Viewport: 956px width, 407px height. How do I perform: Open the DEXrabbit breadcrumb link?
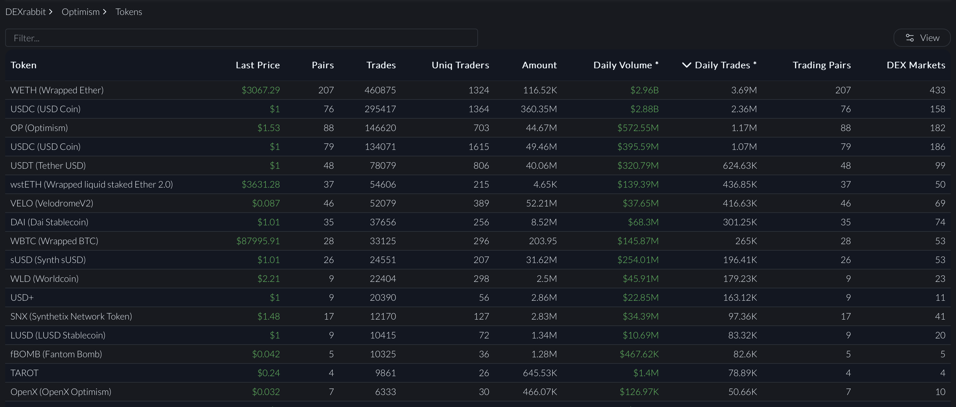[26, 12]
